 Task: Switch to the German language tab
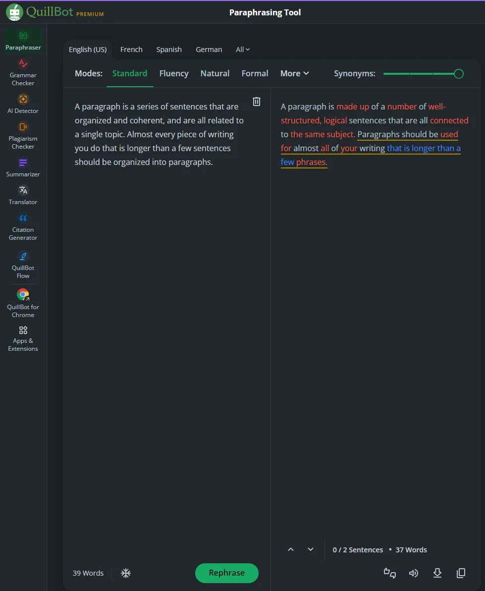(x=209, y=50)
